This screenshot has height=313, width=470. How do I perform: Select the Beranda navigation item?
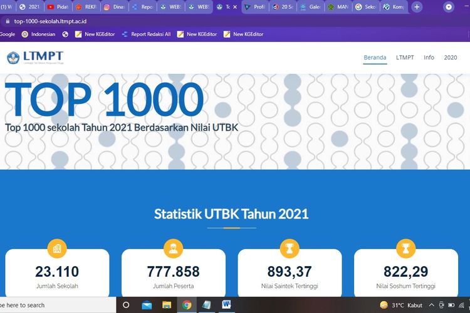pos(375,58)
